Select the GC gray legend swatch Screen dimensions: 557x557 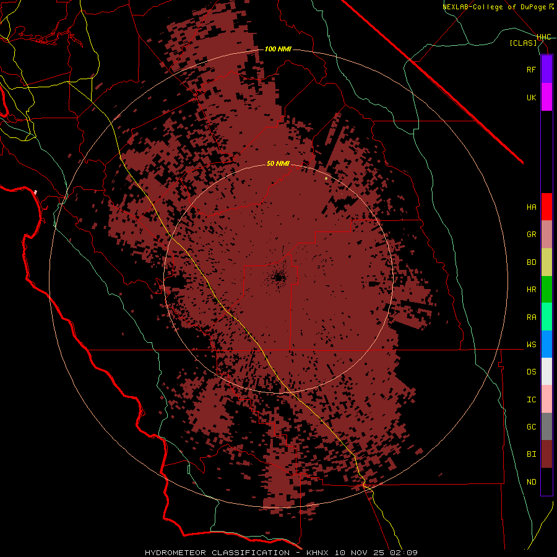pyautogui.click(x=546, y=426)
